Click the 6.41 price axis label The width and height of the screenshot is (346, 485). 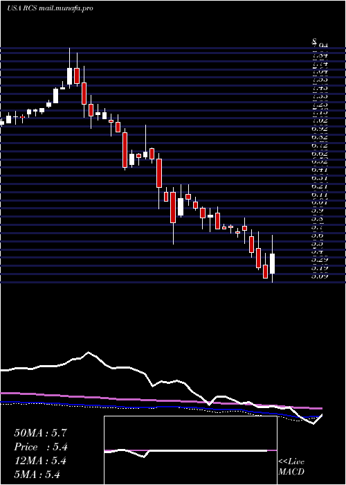pos(320,170)
